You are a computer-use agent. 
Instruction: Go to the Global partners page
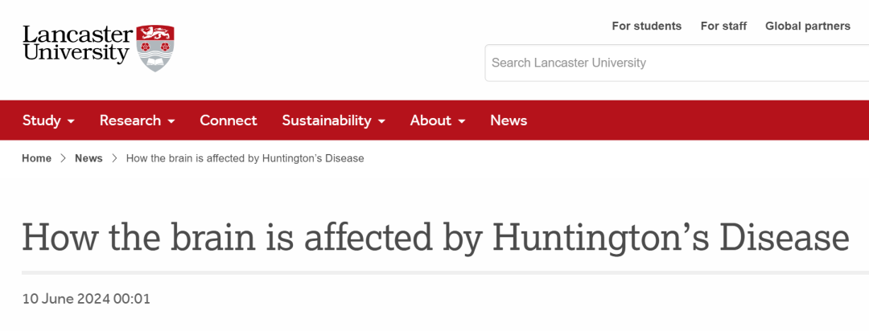point(807,26)
